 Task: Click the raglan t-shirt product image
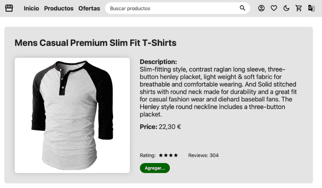tap(72, 116)
